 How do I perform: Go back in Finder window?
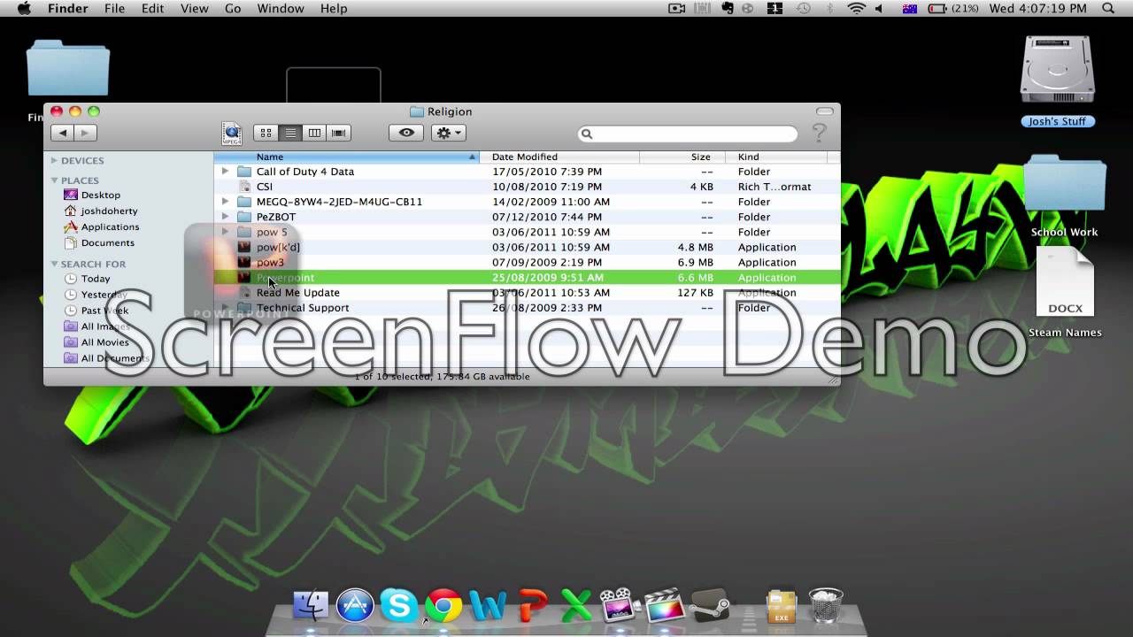click(x=62, y=133)
